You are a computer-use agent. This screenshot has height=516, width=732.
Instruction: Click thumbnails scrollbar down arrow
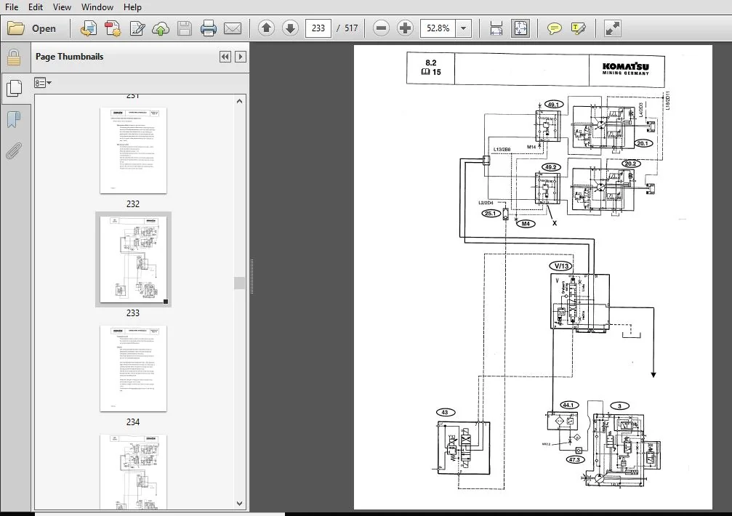pyautogui.click(x=239, y=504)
